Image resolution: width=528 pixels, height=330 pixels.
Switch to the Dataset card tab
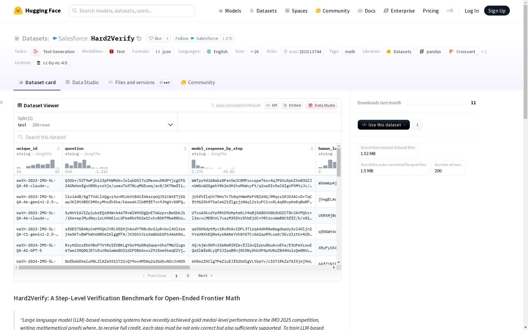point(37,82)
